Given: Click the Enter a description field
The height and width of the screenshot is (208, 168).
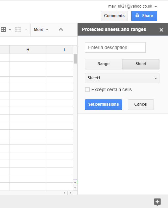Looking at the screenshot, I should 115,47.
